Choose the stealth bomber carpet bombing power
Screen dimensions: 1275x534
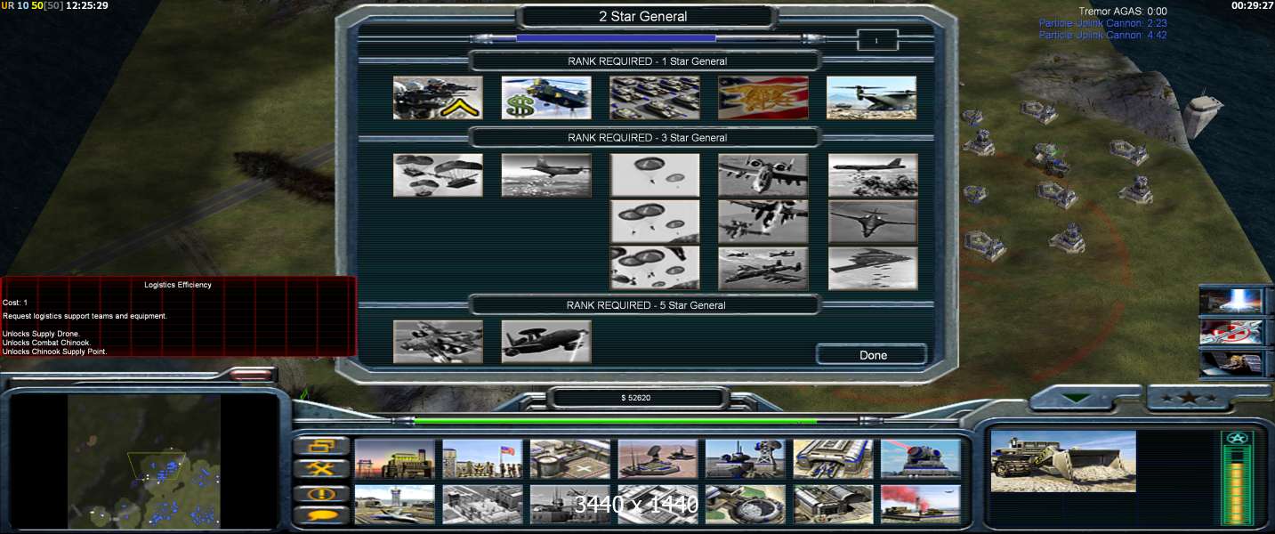(872, 269)
